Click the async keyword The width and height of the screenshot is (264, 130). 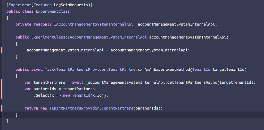pos(37,69)
